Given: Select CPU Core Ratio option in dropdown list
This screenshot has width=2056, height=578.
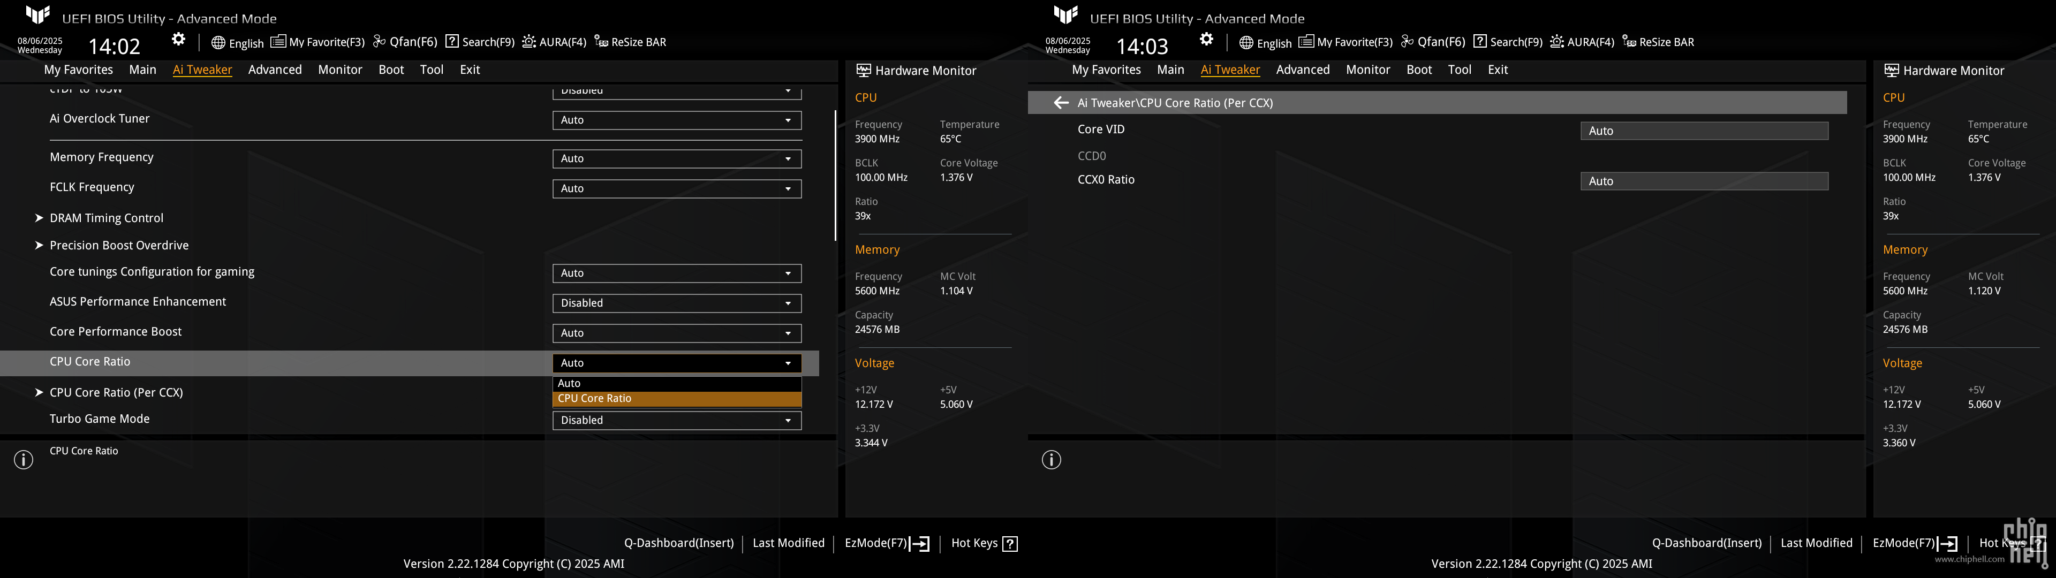Looking at the screenshot, I should point(677,398).
